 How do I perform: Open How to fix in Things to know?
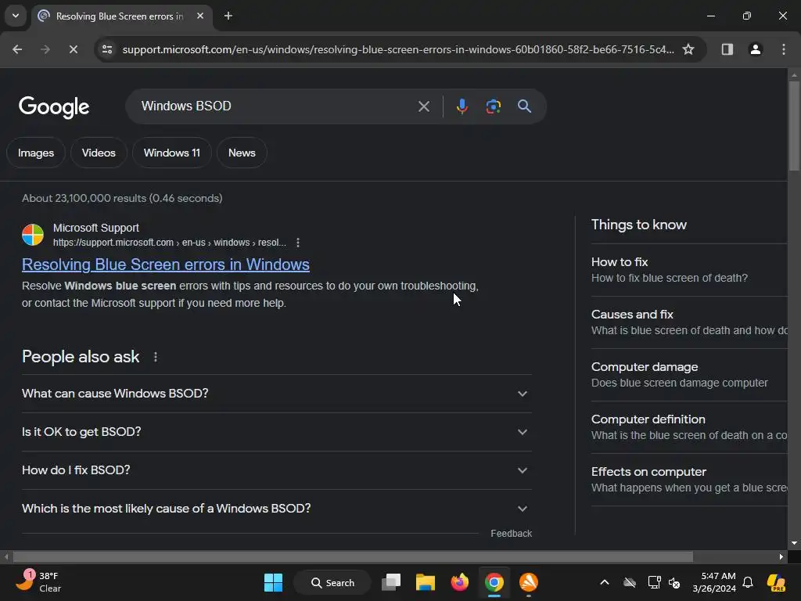click(x=689, y=270)
